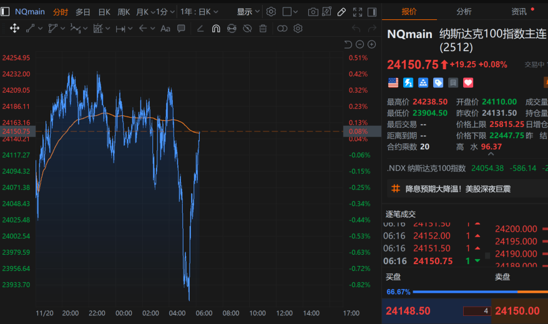
Task: Open chart settings gear in top toolbar
Action: point(271,12)
